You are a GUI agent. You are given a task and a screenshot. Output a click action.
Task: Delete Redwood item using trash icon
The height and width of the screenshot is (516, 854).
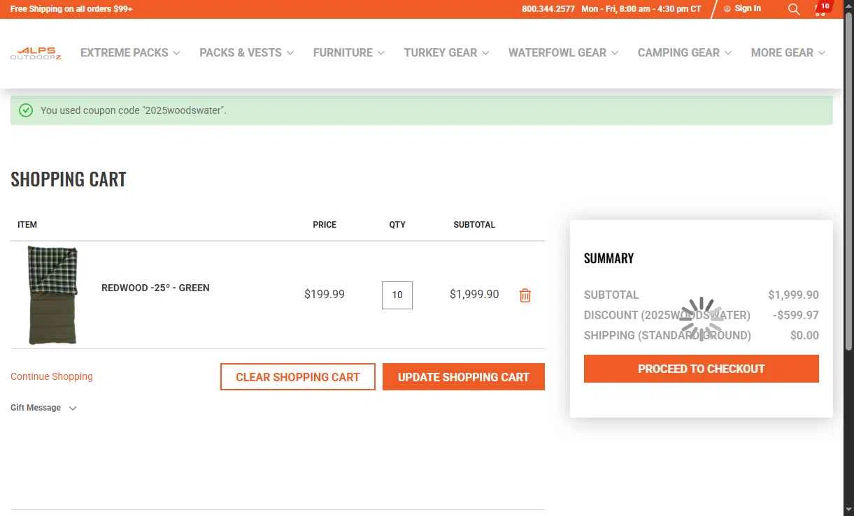tap(525, 295)
